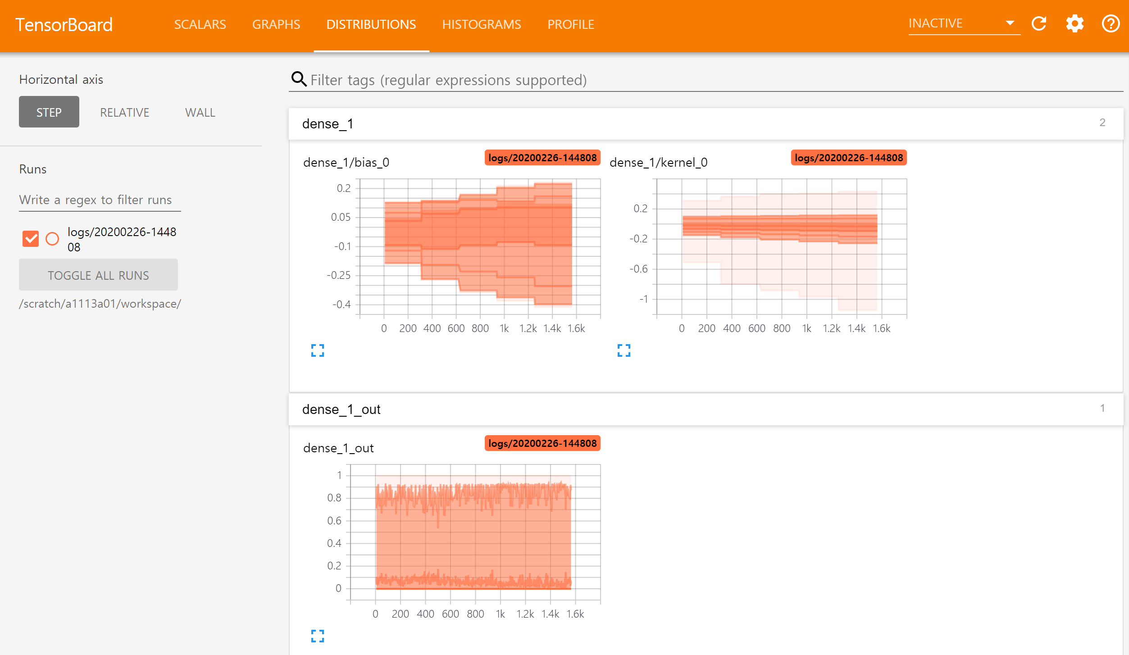Switch horizontal axis to WALL

pyautogui.click(x=200, y=112)
